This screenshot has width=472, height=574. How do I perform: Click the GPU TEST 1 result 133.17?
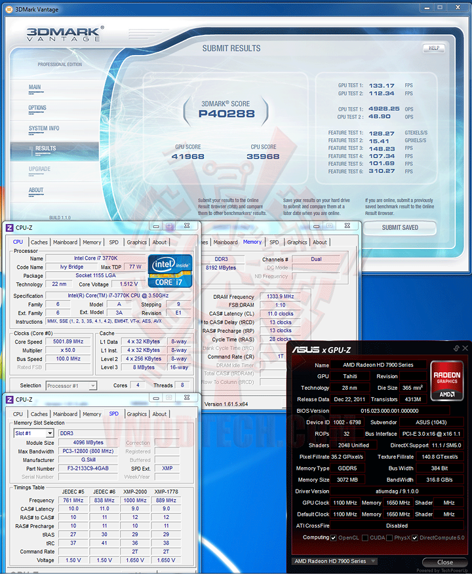tap(382, 86)
